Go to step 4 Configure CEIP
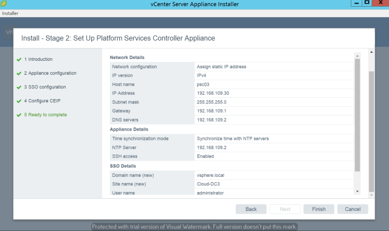 42,101
